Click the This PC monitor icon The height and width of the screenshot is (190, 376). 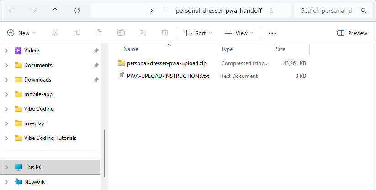click(18, 167)
